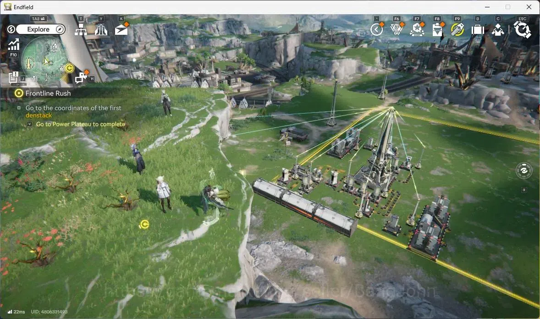540x319 pixels.
Task: Open the chat bubbles icon labeled H
Action: 81,77
